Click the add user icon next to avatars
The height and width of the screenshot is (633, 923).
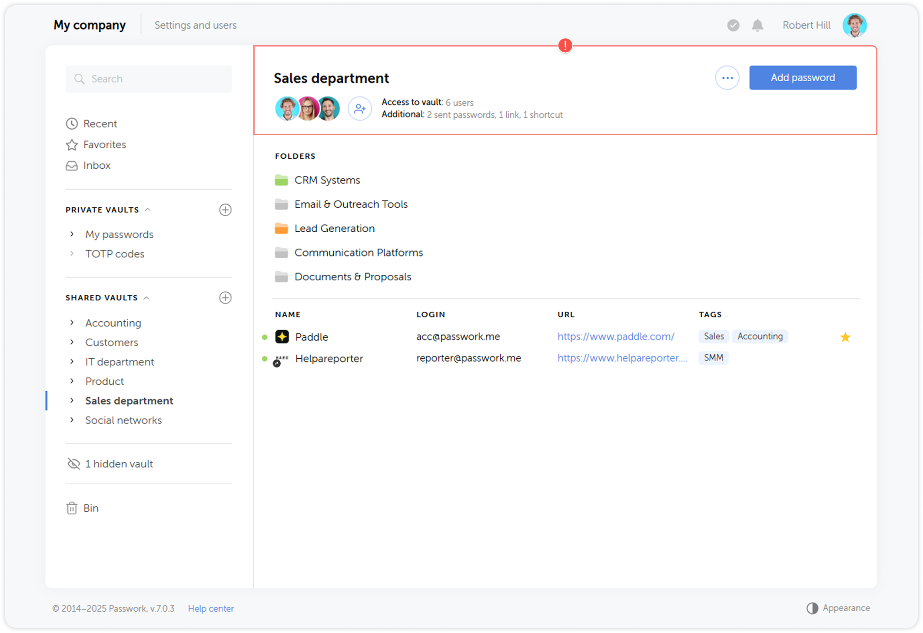tap(359, 108)
